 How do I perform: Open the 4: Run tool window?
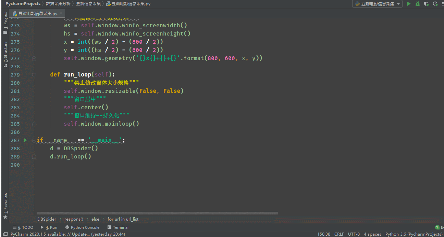pos(49,227)
